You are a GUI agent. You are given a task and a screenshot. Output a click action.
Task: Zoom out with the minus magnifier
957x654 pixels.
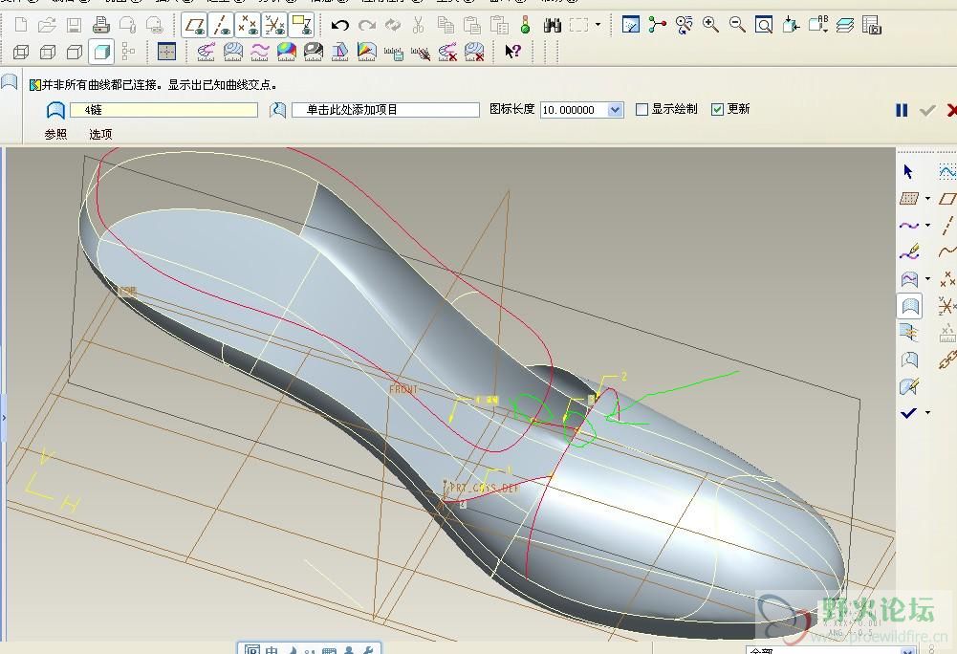tap(737, 25)
